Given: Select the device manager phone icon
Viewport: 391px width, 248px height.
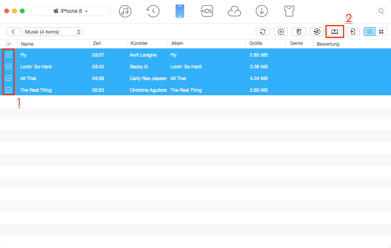Looking at the screenshot, I should click(180, 11).
